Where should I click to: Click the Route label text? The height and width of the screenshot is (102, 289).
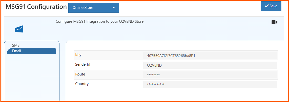click(80, 74)
